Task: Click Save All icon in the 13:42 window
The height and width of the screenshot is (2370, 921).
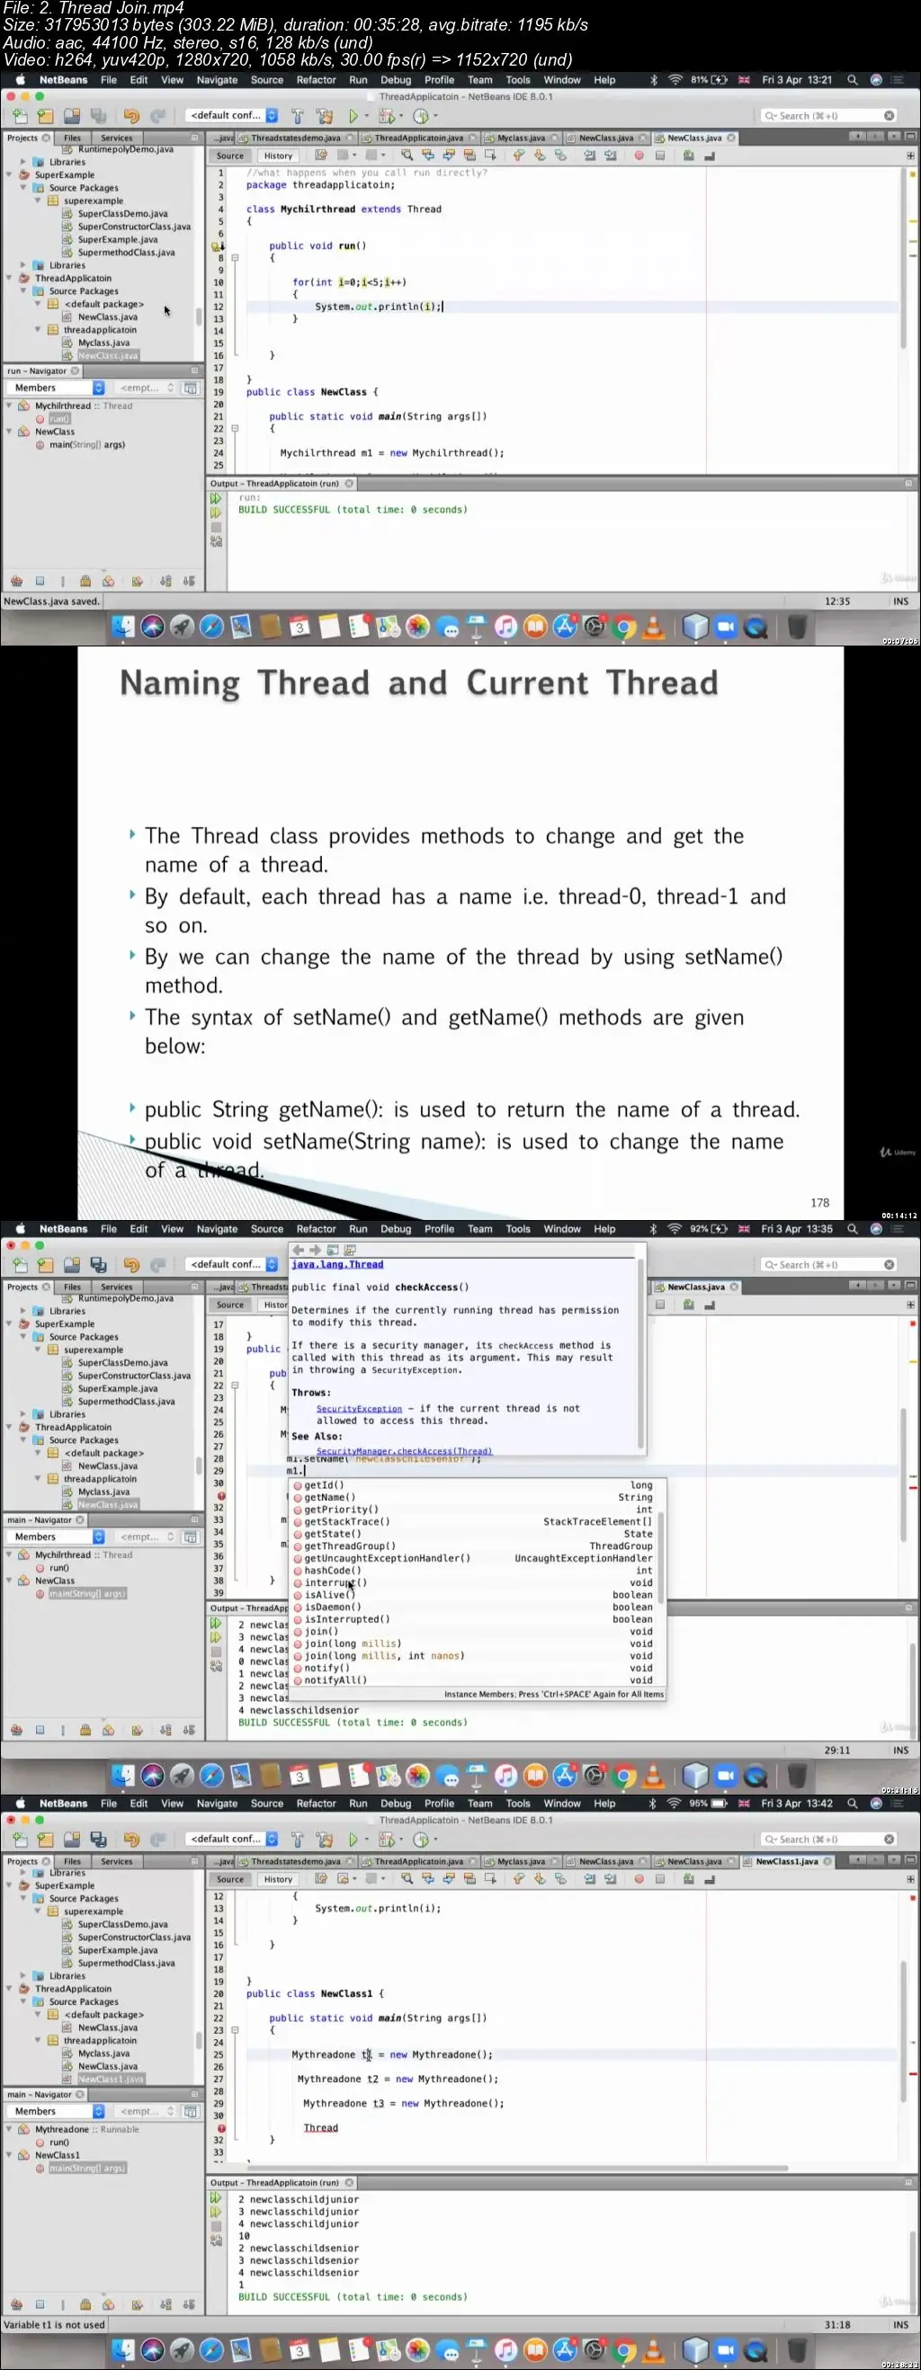Action: (98, 1840)
